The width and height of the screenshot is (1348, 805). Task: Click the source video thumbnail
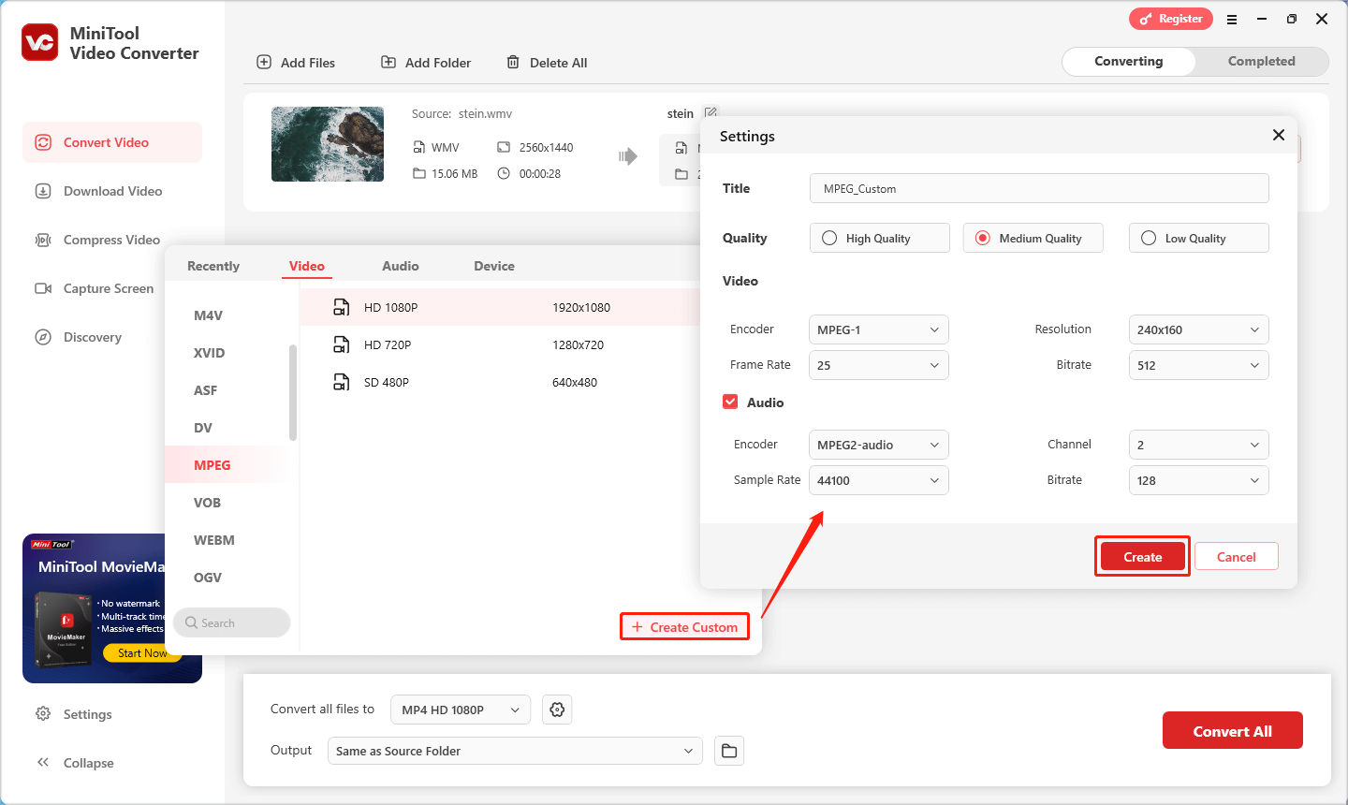[328, 144]
